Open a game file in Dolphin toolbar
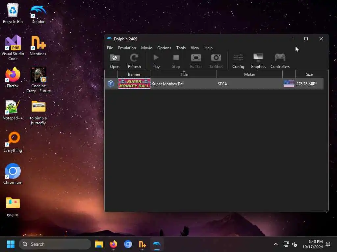 click(115, 61)
